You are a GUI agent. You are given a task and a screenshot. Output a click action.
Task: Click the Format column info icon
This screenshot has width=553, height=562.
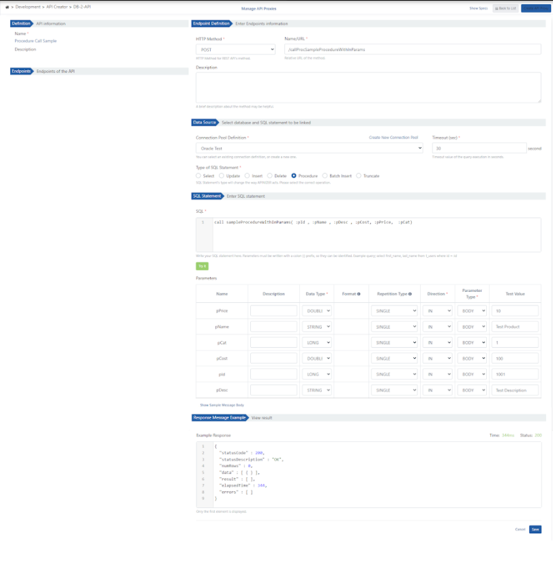tap(359, 294)
